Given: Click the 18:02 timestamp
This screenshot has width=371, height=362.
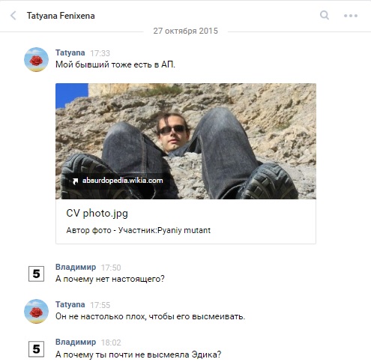Looking at the screenshot, I should (x=111, y=343).
